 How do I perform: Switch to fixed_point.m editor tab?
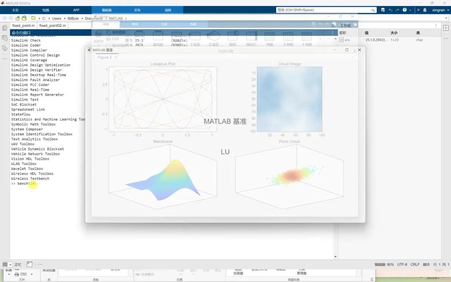pyautogui.click(x=23, y=26)
